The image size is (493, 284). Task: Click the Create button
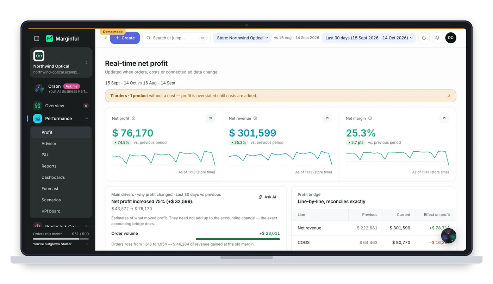point(125,38)
